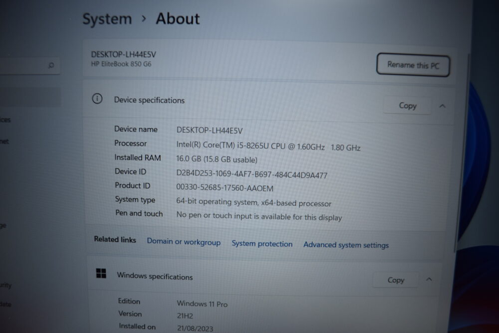This screenshot has height=333, width=499.
Task: Select the device name value DESKTOP-LH44E5V in specifications
Action: 210,130
